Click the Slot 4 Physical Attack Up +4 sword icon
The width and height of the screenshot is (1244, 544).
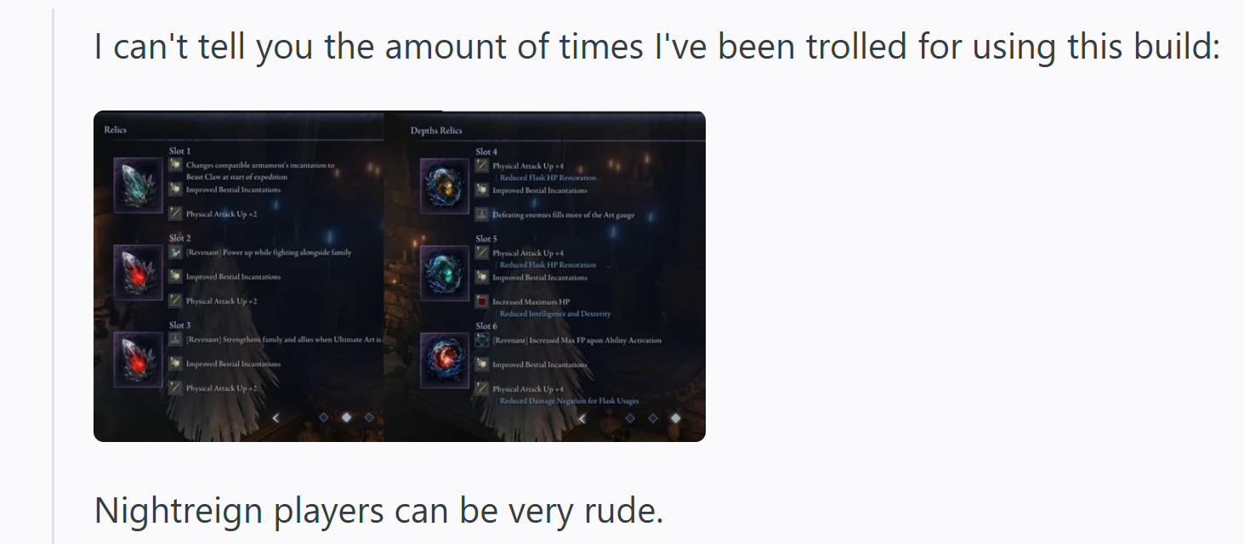click(482, 166)
